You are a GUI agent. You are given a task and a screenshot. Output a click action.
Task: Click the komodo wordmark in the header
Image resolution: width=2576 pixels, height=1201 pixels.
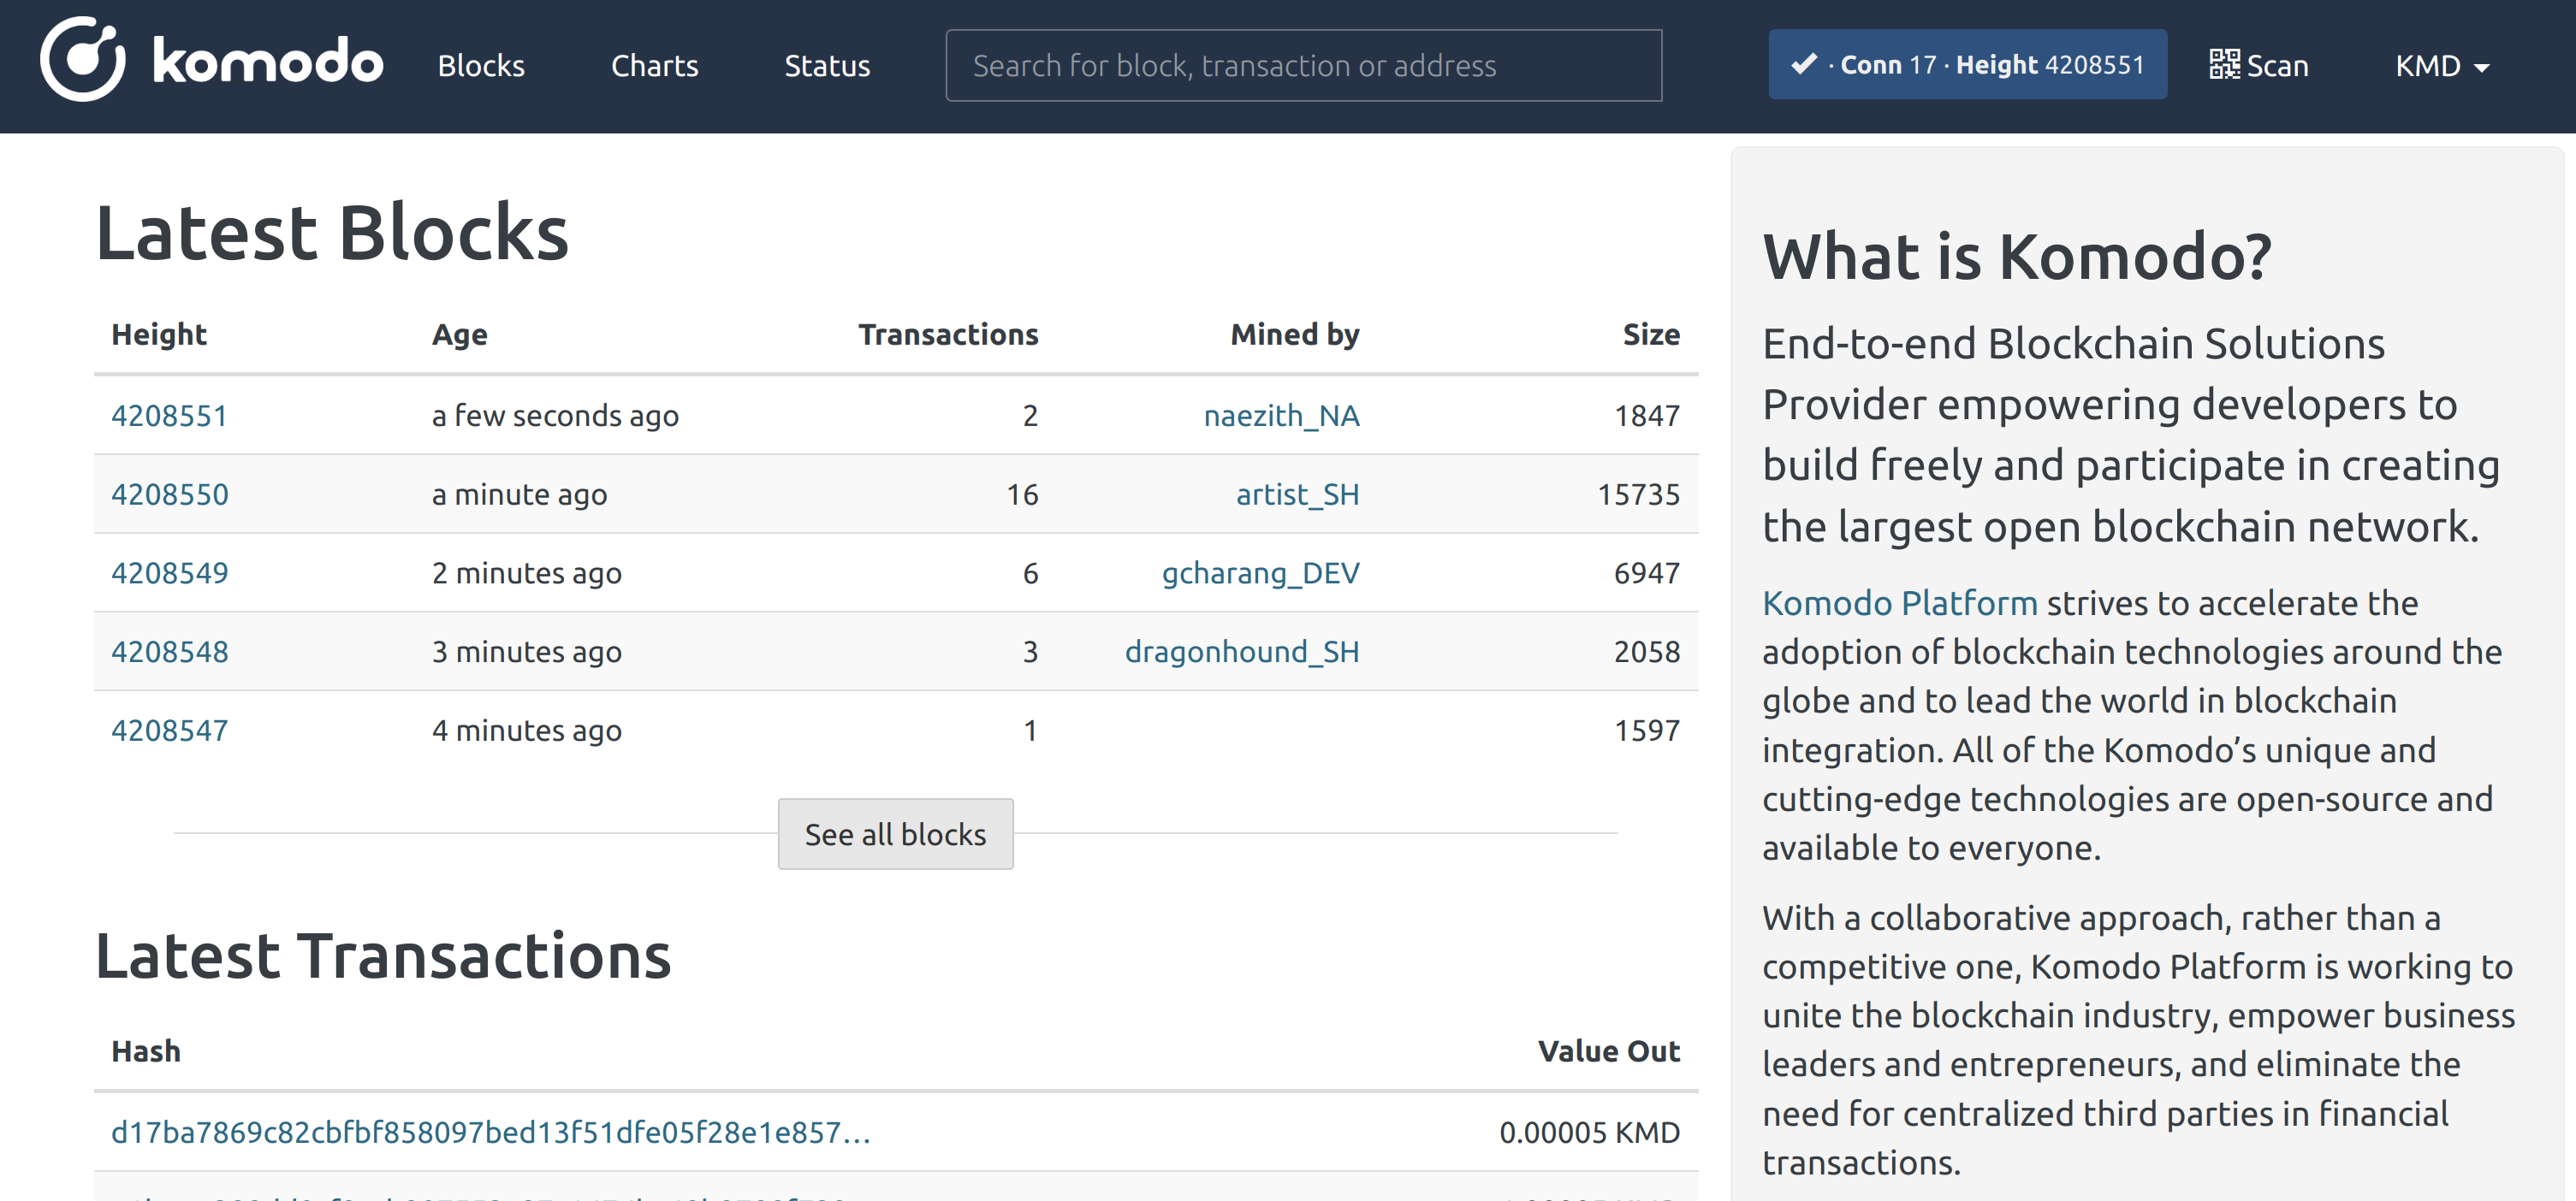(x=268, y=62)
